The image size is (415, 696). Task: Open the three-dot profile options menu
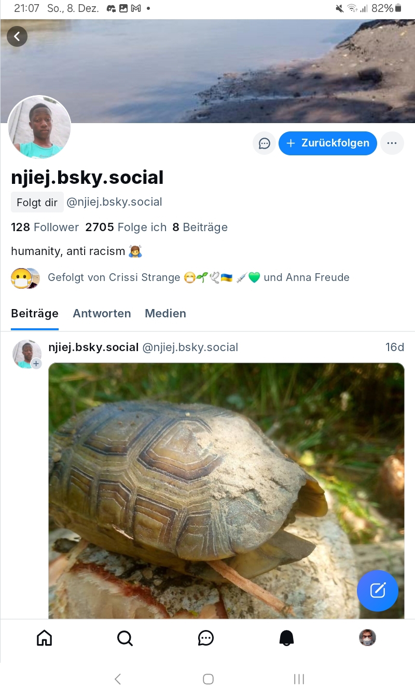[x=392, y=143]
